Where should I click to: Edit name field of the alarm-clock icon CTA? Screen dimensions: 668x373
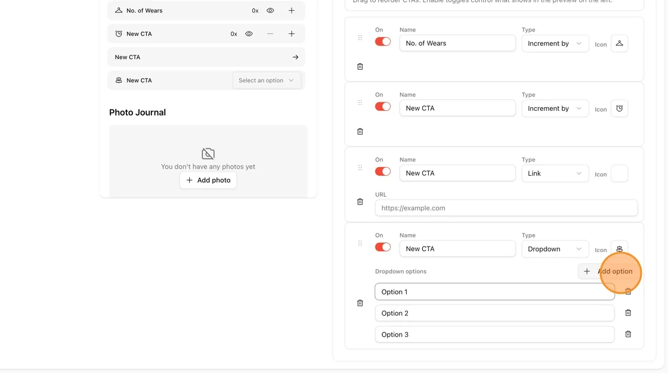click(457, 108)
